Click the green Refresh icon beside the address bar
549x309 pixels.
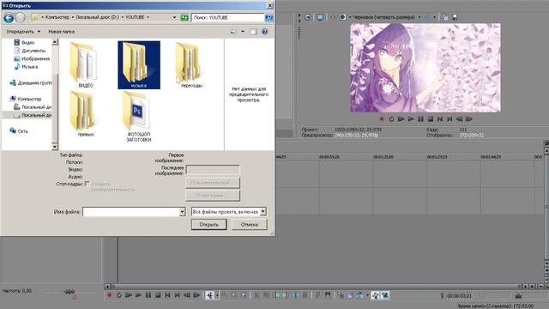pyautogui.click(x=184, y=17)
